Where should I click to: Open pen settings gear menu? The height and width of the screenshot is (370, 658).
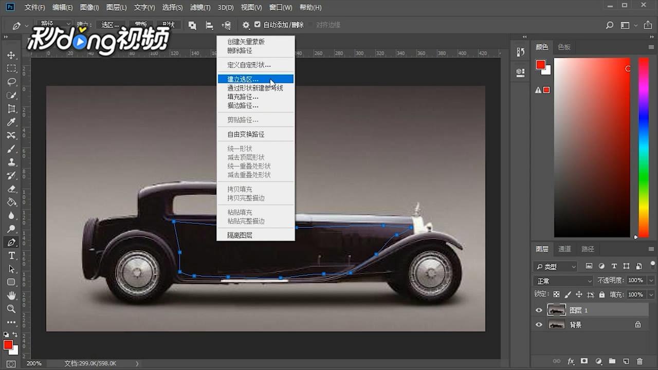(246, 25)
